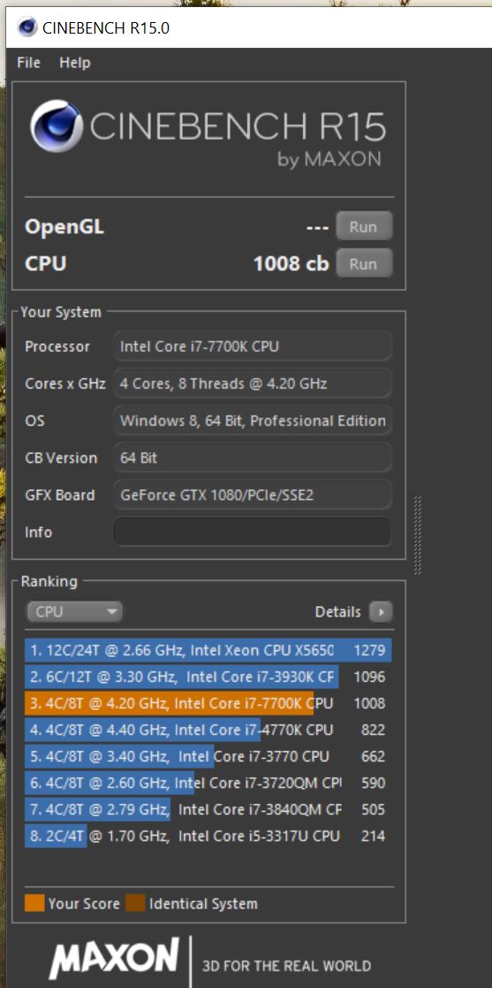Select the i5-3317U ranking entry

pos(208,836)
